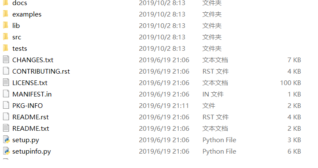The image size is (318, 168).
Task: Select the CONTRIBUTING.rst file name
Action: tap(41, 72)
